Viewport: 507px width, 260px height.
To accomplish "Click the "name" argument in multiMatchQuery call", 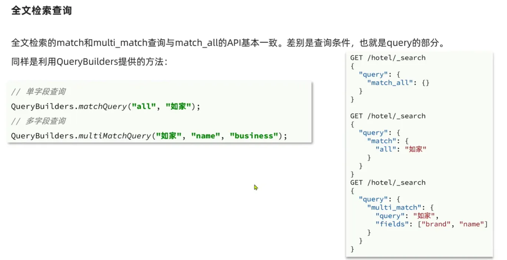I will [x=206, y=136].
